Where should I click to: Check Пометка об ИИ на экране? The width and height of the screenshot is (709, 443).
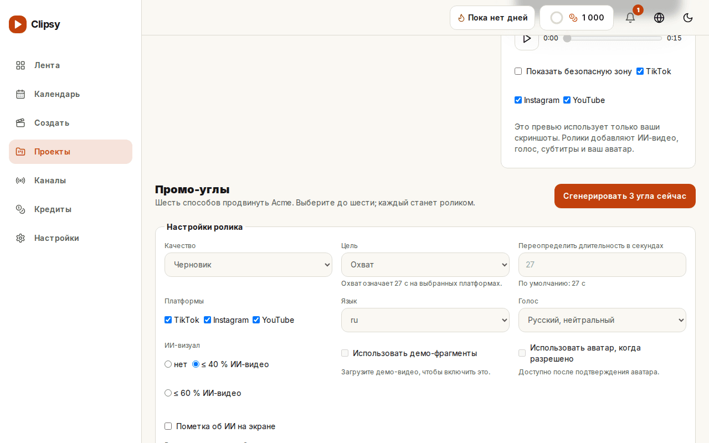[x=168, y=426]
